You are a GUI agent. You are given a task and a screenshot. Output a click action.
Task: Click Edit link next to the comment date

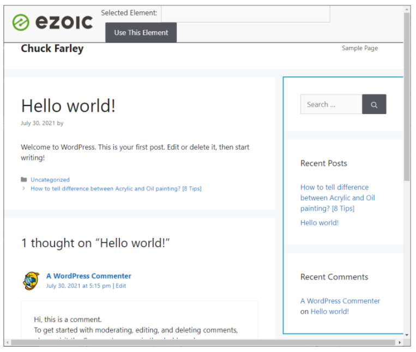point(120,285)
